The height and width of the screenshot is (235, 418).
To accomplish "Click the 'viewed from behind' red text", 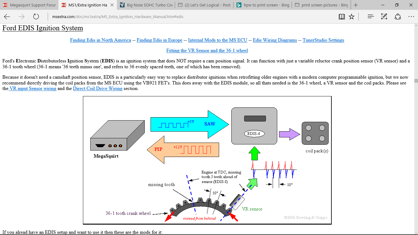I will click(200, 218).
